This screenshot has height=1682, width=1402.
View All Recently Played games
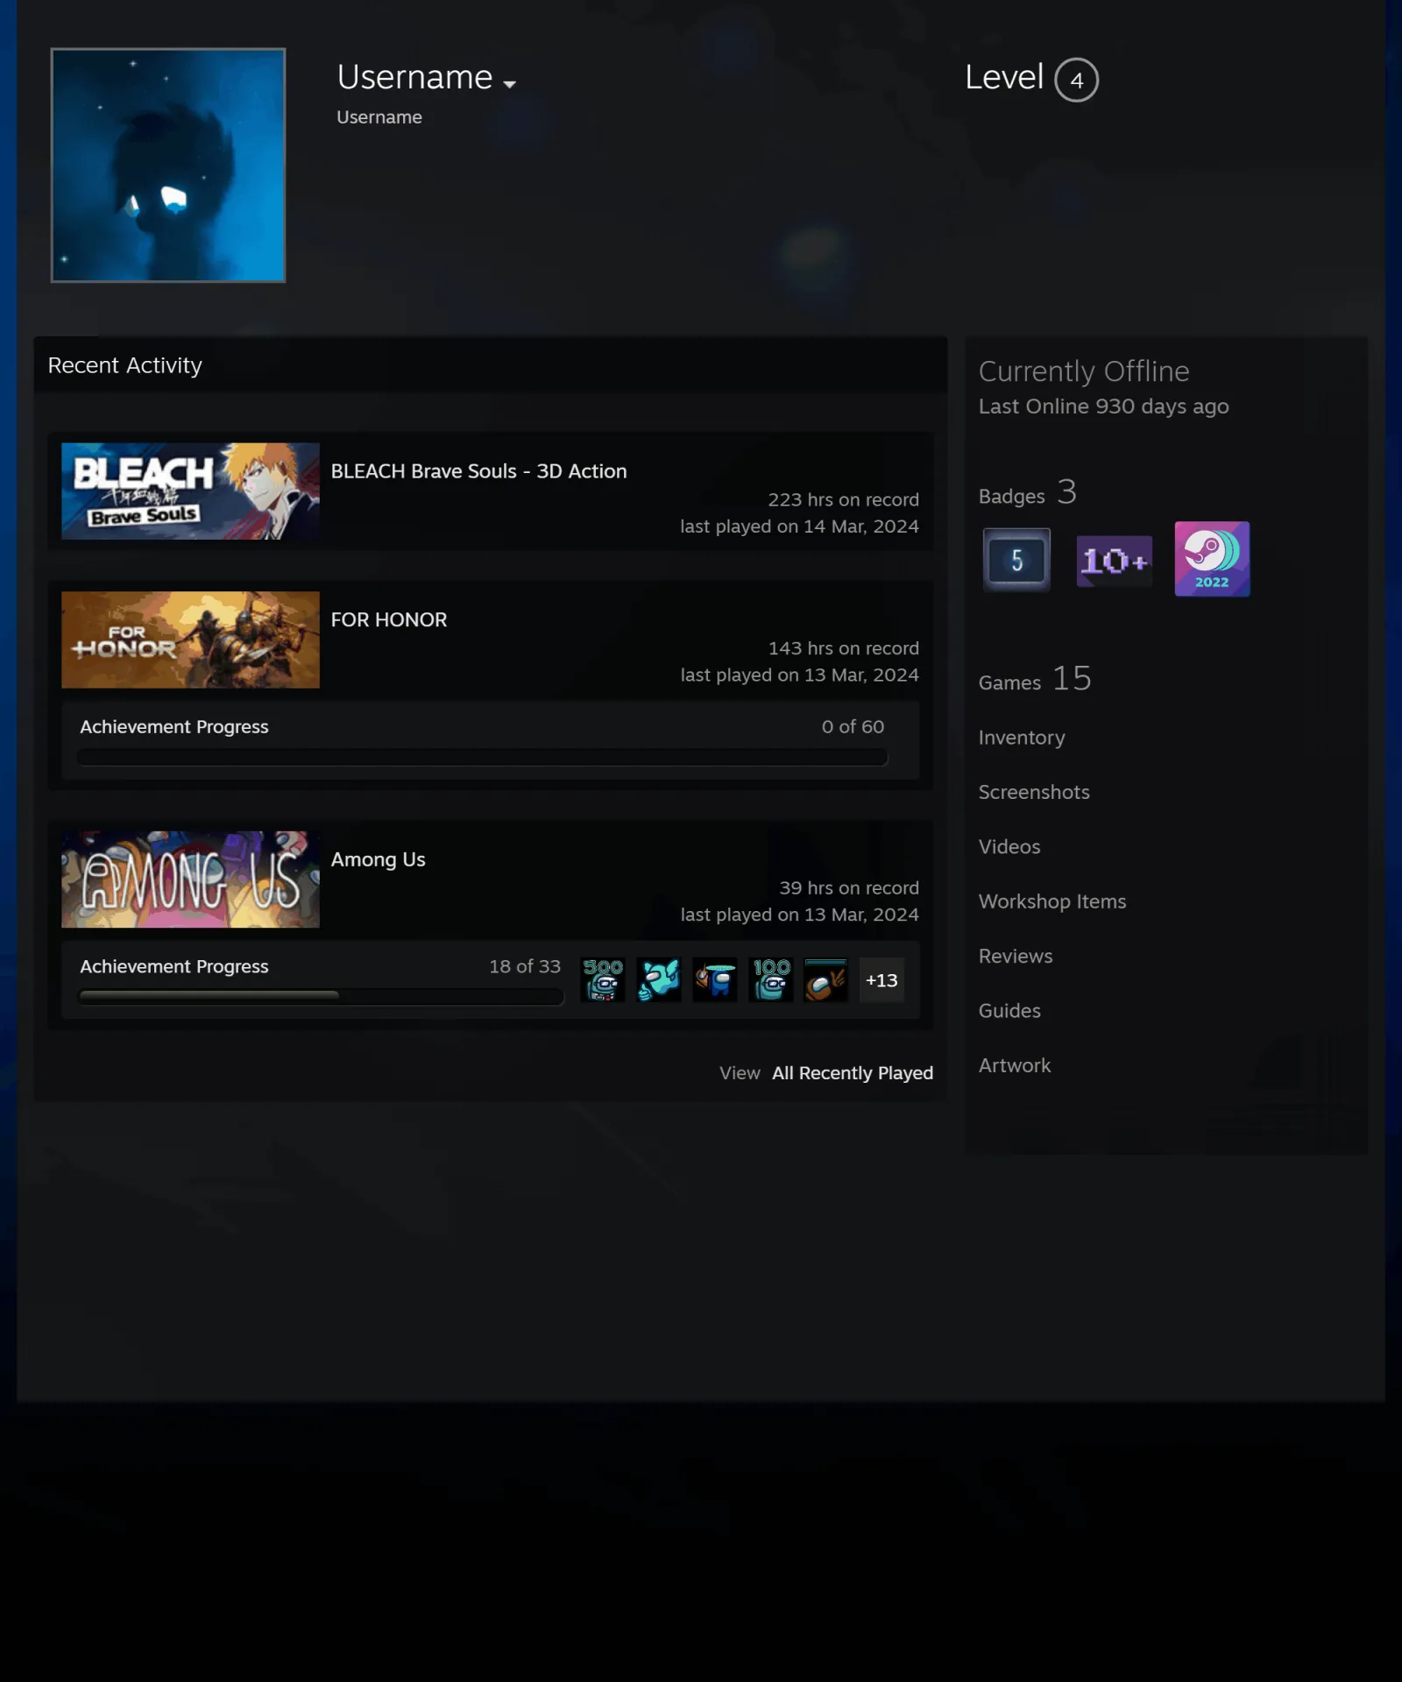pyautogui.click(x=853, y=1073)
